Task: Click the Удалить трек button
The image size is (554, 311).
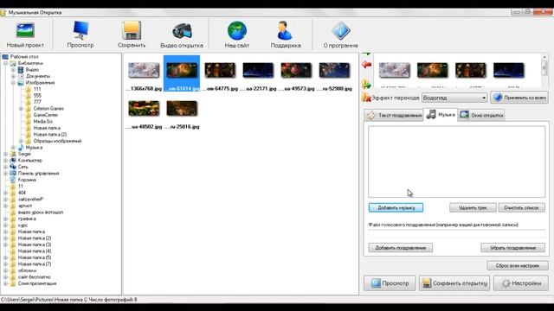Action: tap(473, 207)
